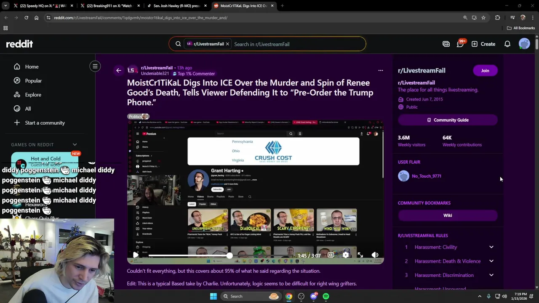This screenshot has width=539, height=303.
Task: Remove the r/LivestreamFail search filter chip
Action: coord(227,44)
